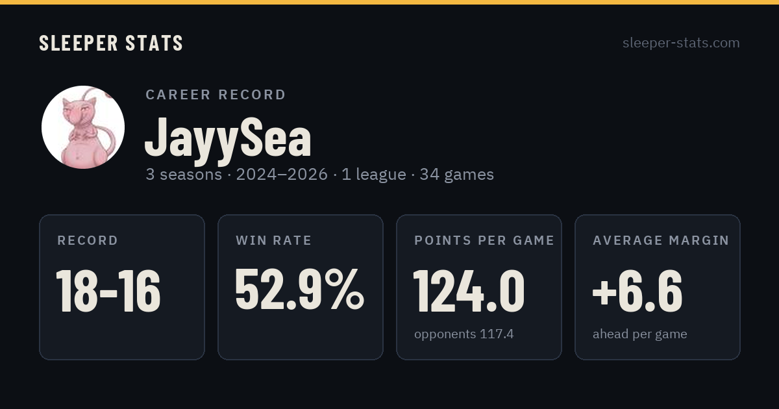The image size is (779, 409).
Task: Select the Average Margin stat card
Action: 658,287
